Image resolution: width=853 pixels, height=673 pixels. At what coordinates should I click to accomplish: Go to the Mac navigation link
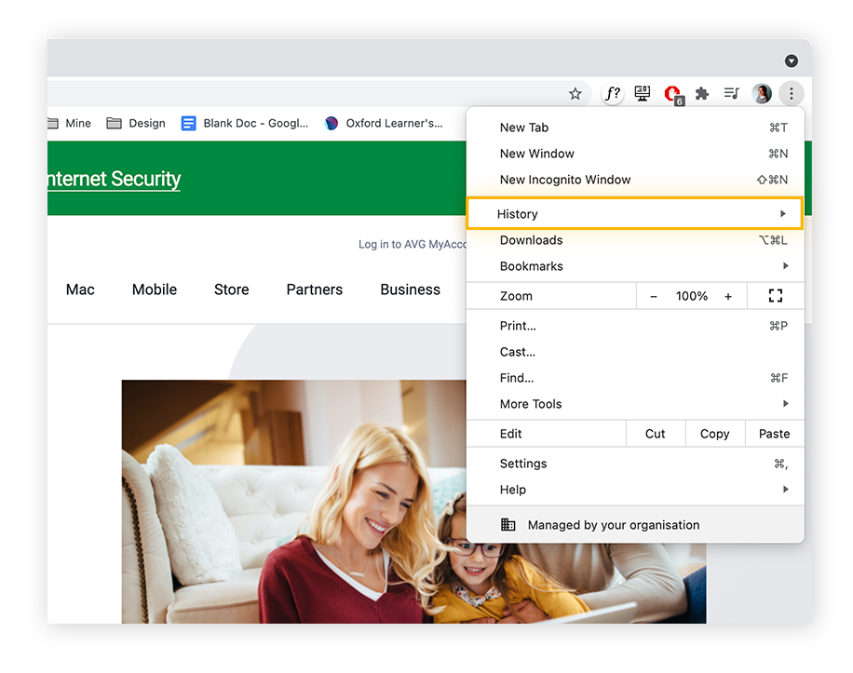[x=80, y=289]
